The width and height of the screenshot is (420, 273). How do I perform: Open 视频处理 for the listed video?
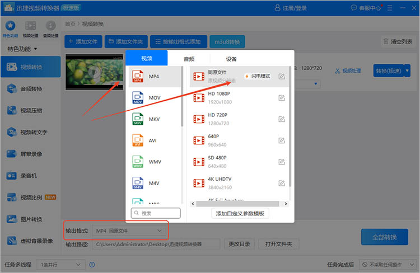tap(348, 70)
